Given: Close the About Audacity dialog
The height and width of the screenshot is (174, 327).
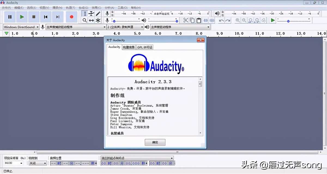Looking at the screenshot, I should (x=201, y=40).
